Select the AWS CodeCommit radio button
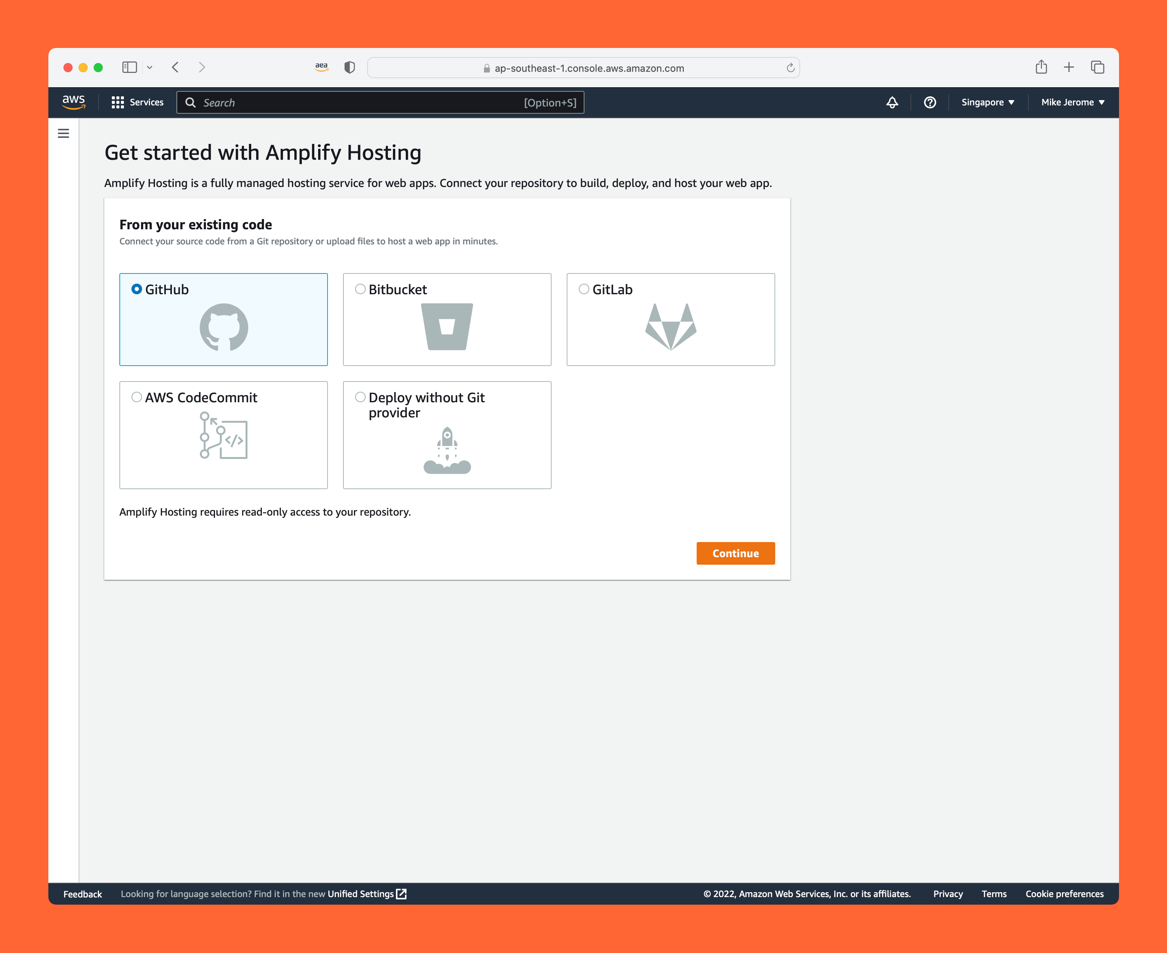The width and height of the screenshot is (1167, 953). tap(137, 397)
